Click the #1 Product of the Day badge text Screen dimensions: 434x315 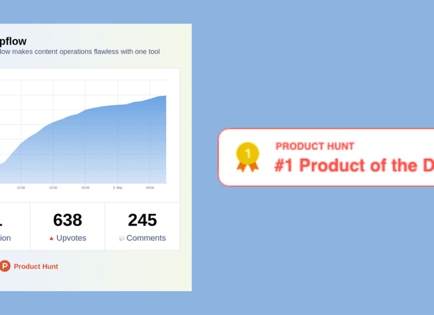coord(354,166)
